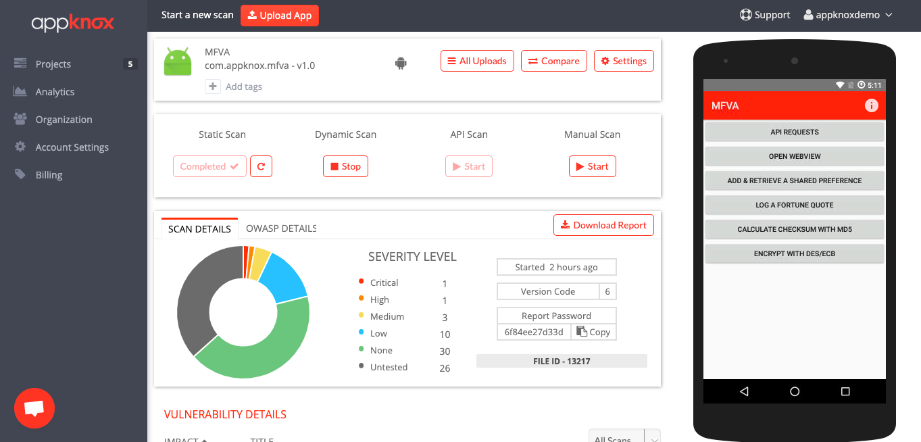921x442 pixels.
Task: Tap the Android back triangle on device
Action: click(744, 391)
